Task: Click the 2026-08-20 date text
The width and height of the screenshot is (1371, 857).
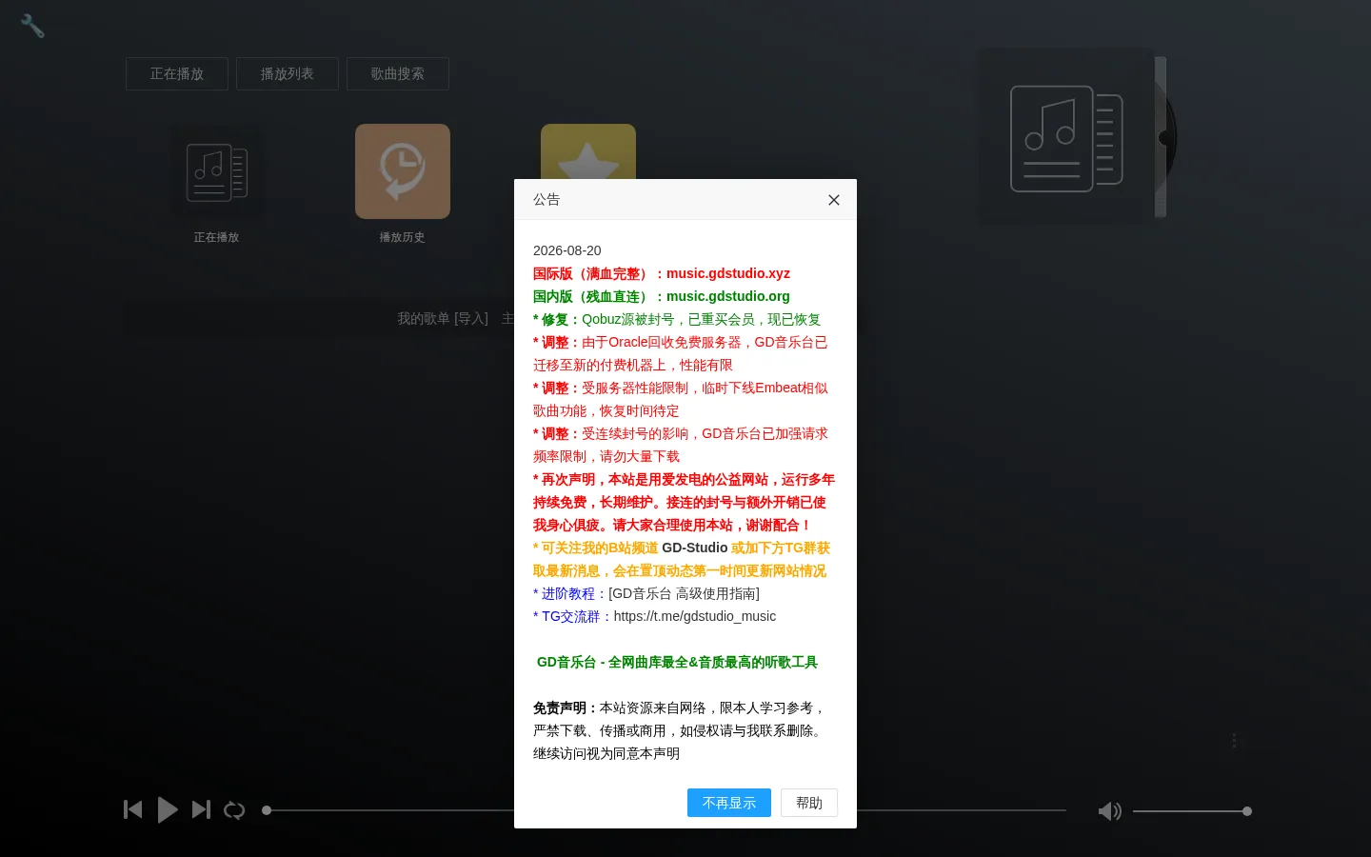Action: 567,250
